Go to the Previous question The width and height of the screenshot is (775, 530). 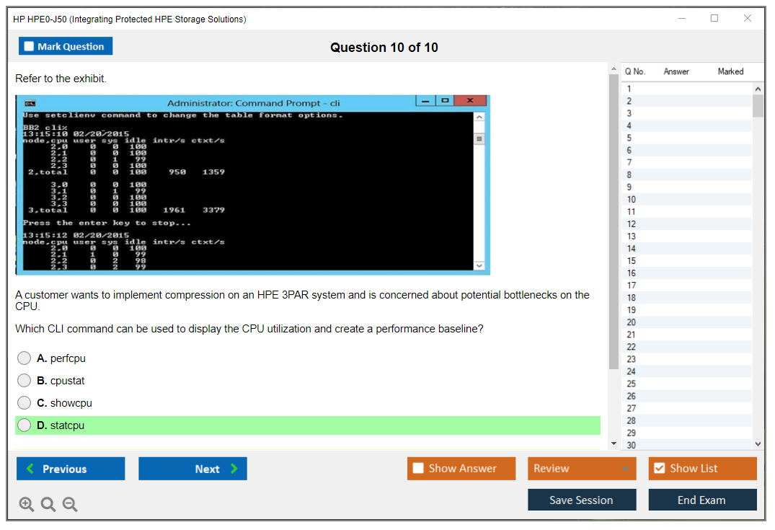click(71, 469)
